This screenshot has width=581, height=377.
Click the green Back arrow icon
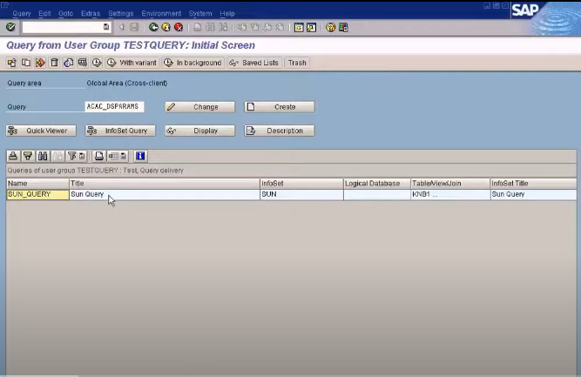pyautogui.click(x=153, y=27)
